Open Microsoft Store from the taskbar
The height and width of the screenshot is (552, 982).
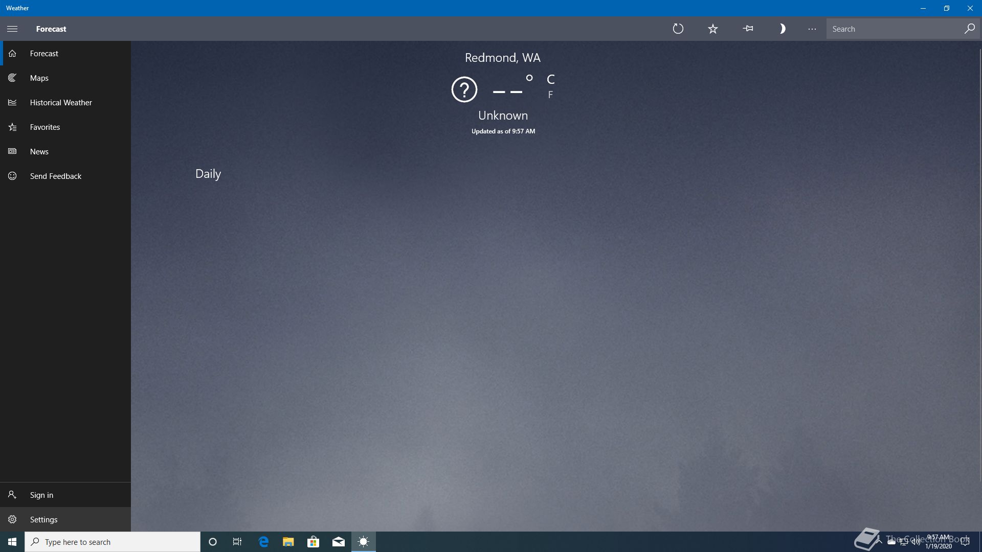pos(314,542)
